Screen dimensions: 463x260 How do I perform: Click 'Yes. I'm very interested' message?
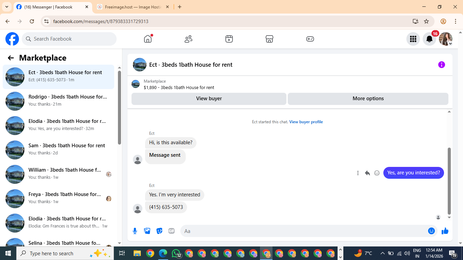coord(175,195)
